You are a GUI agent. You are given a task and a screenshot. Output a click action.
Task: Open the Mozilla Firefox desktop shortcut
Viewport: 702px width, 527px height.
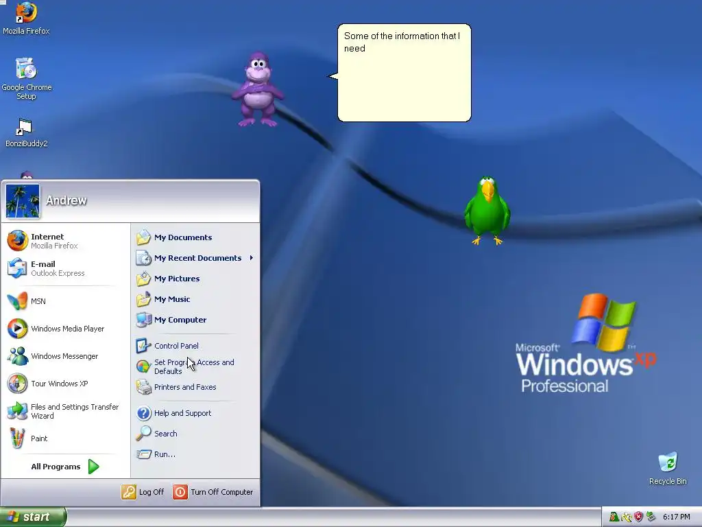coord(26,18)
